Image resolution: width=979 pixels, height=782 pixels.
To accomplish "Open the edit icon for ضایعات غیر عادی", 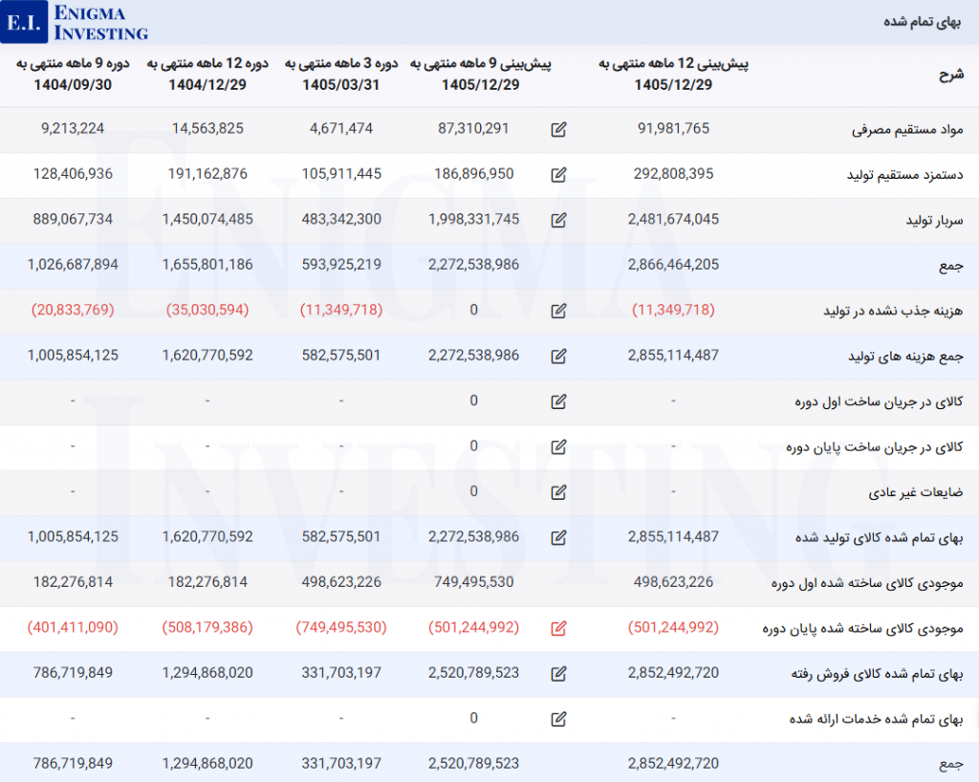I will [x=558, y=491].
